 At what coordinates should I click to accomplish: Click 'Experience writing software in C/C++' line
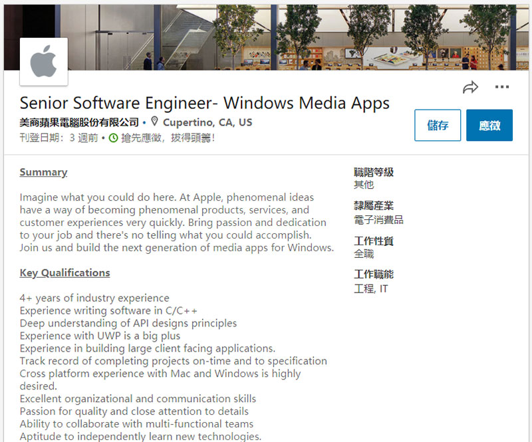point(108,310)
